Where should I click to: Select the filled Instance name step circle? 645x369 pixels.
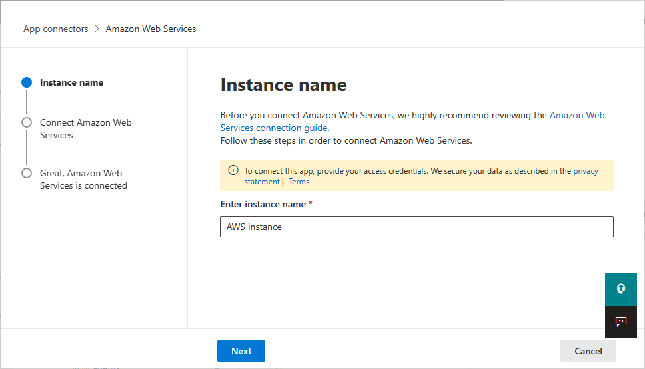click(27, 82)
